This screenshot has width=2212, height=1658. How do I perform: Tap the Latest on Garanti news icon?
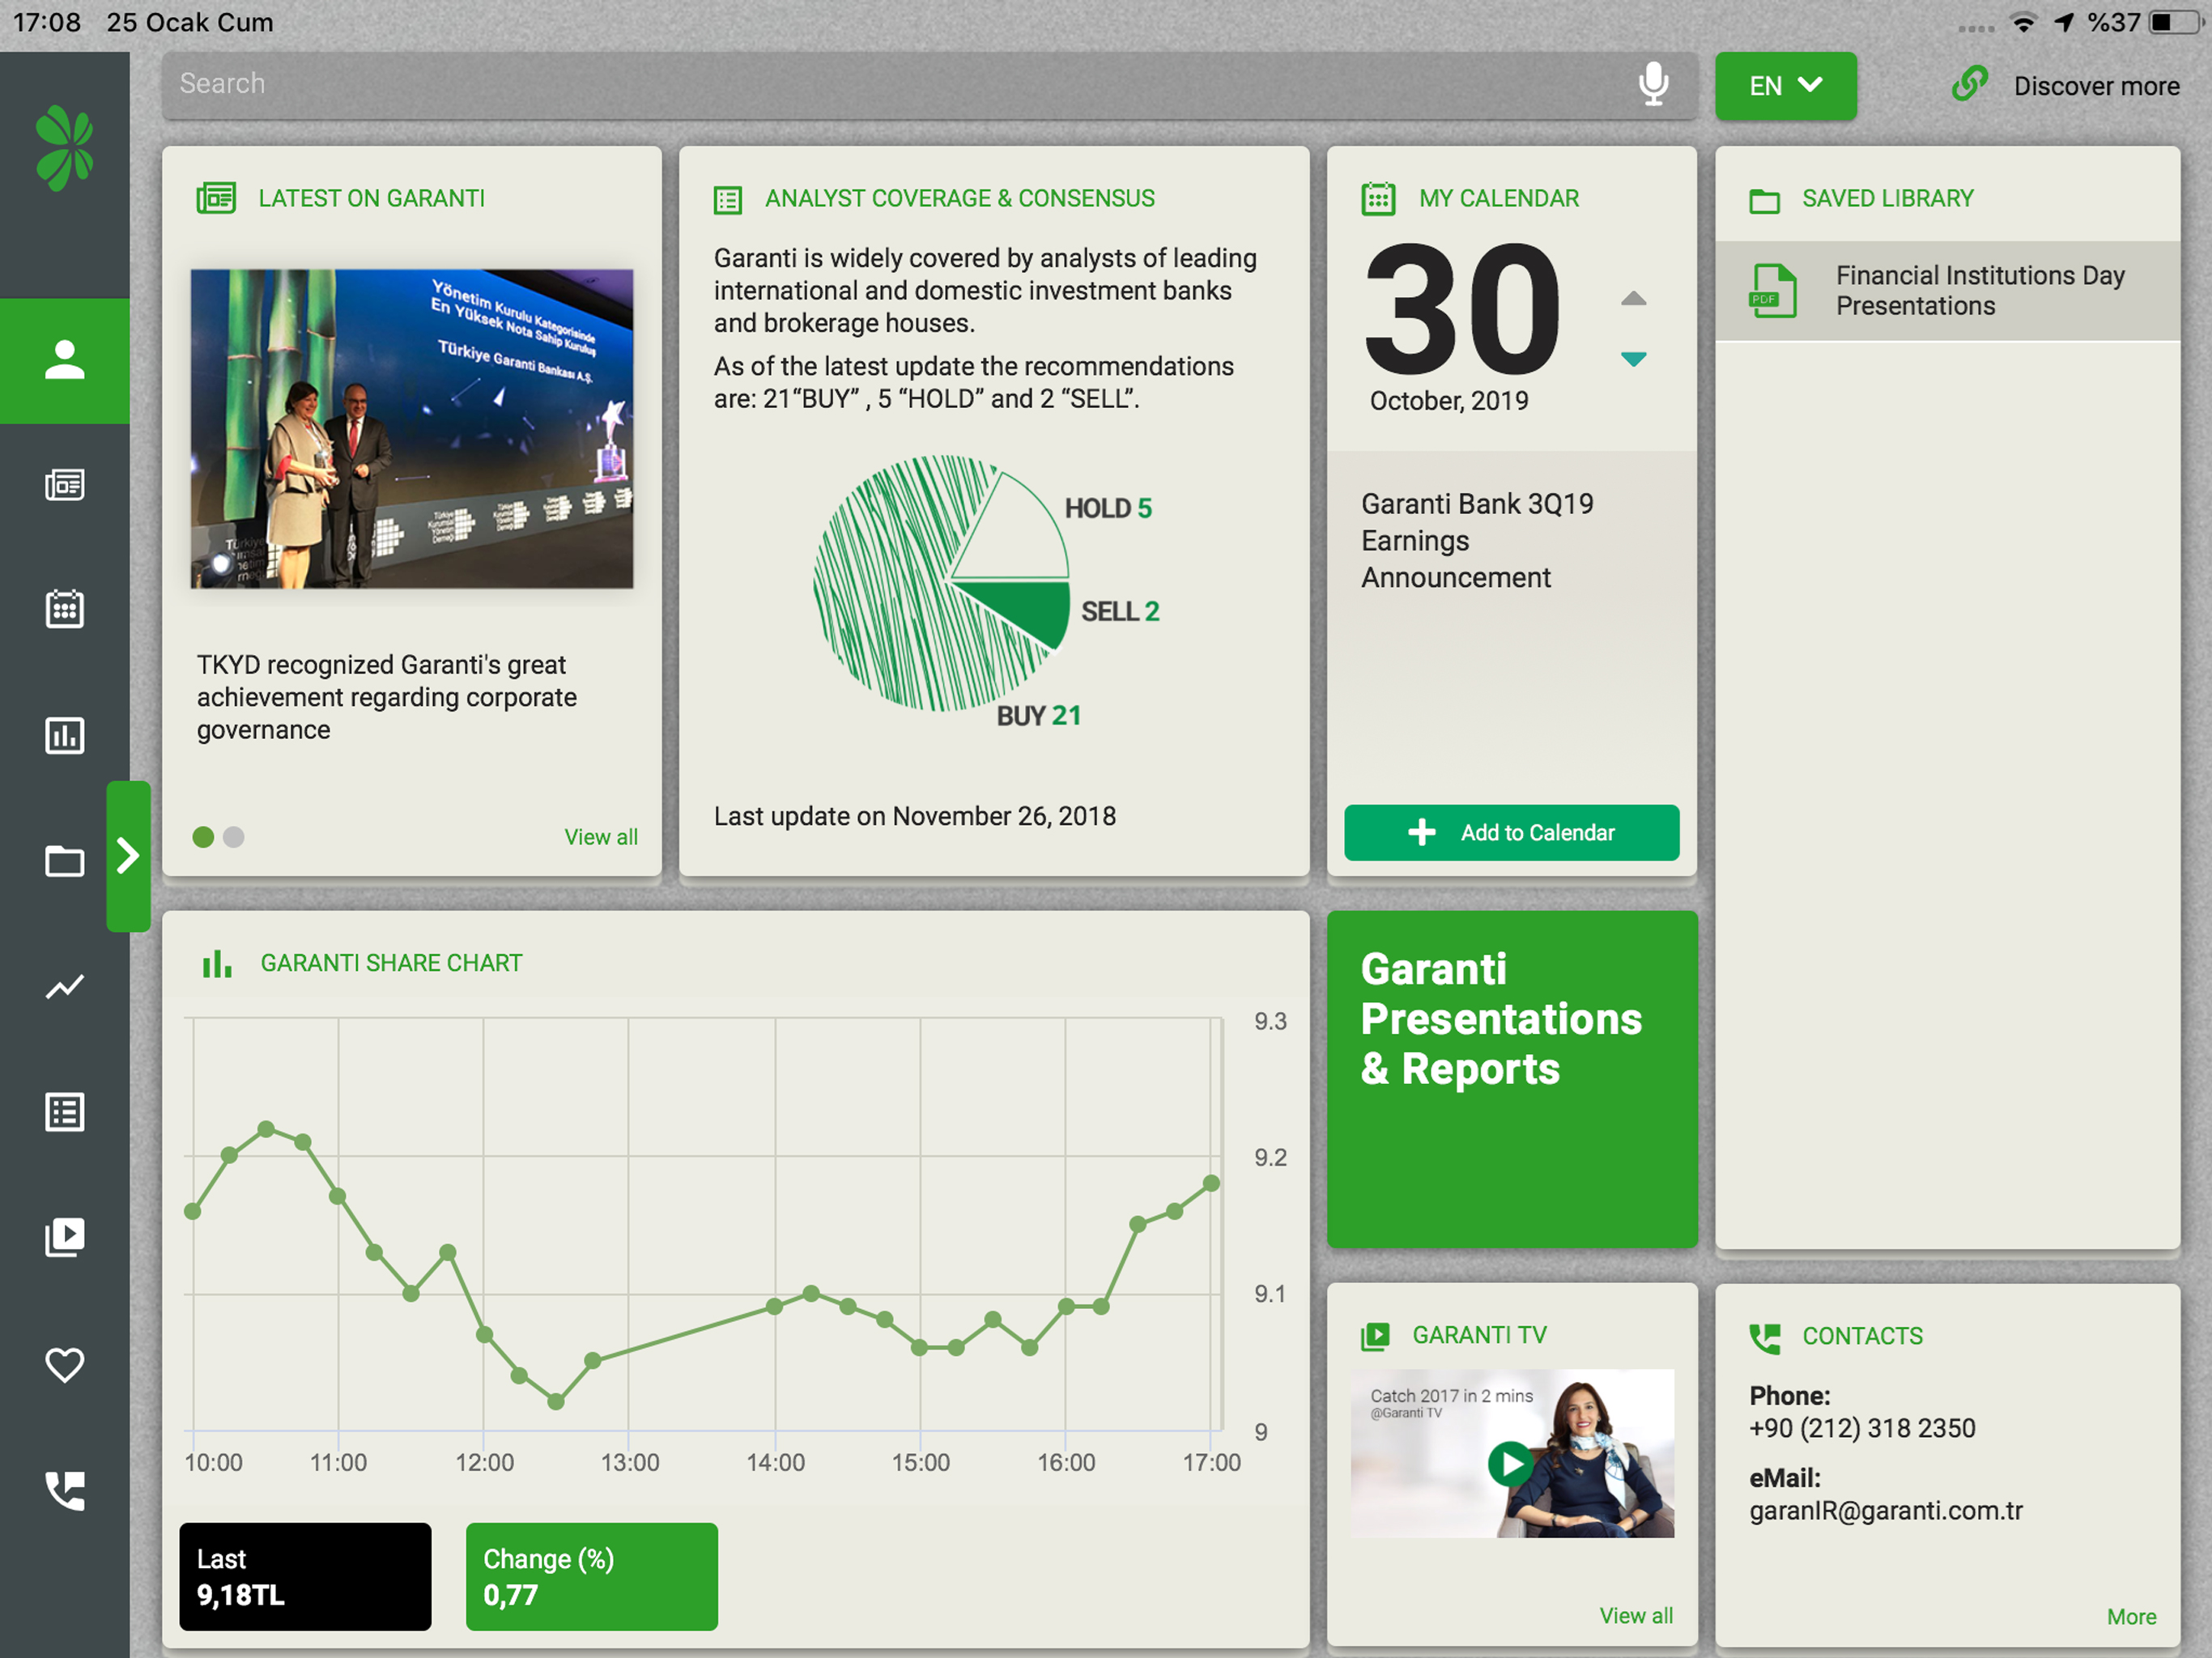coord(216,198)
